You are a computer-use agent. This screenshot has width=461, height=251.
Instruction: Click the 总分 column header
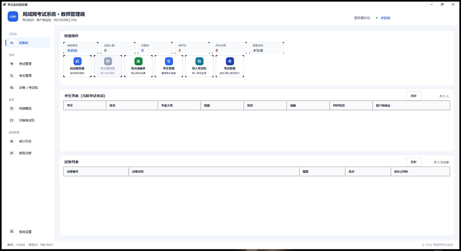(368, 172)
